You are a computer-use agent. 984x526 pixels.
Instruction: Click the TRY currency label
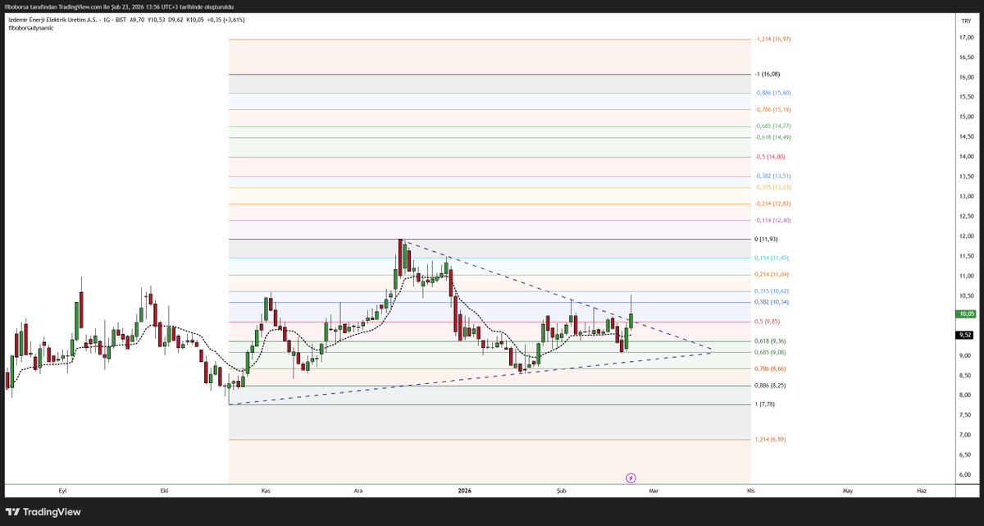966,20
